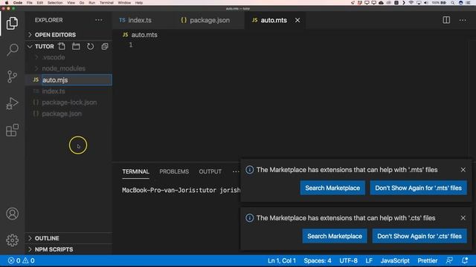Open the Search view in activity bar
This screenshot has height=267, width=476.
12,50
